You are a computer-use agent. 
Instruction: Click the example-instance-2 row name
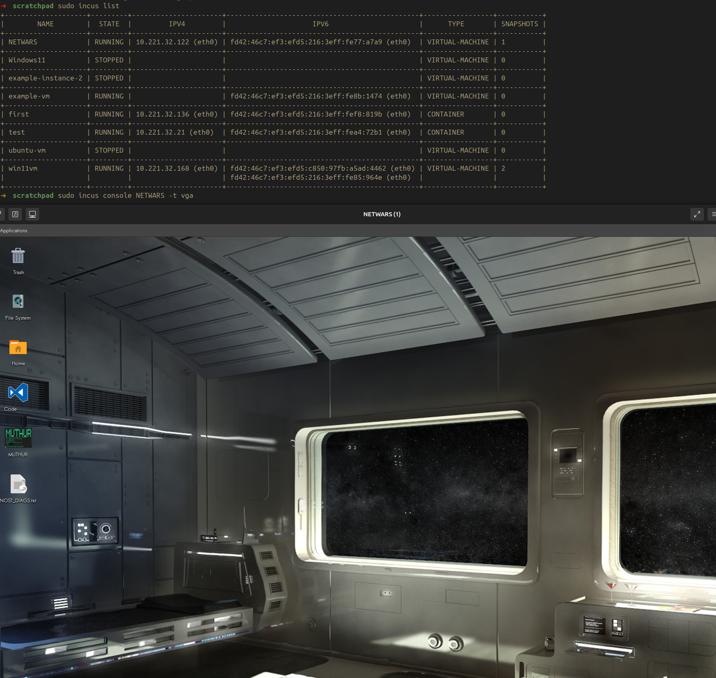45,78
